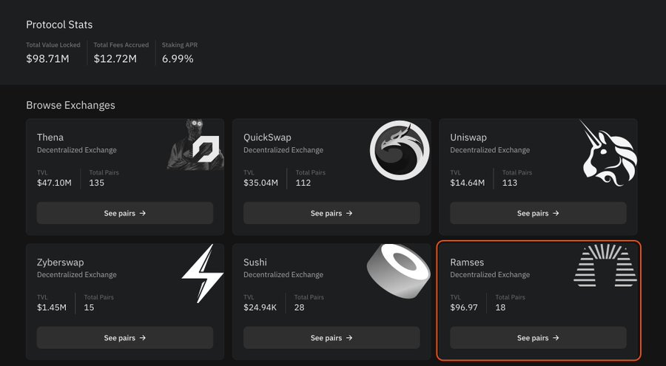The height and width of the screenshot is (366, 666).
Task: Click Uniswap's 113 total pairs value
Action: point(510,183)
